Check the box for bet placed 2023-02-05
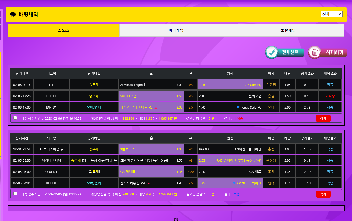Image resolution: width=352 pixels, height=221 pixels. tap(15, 194)
